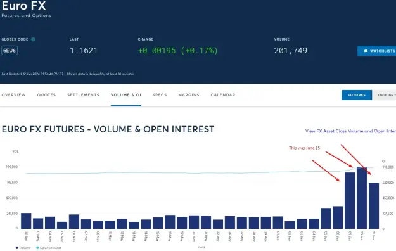Screen dimensions: 396x251
Task: Select the 30 Apr volume bar
Action: (26, 221)
